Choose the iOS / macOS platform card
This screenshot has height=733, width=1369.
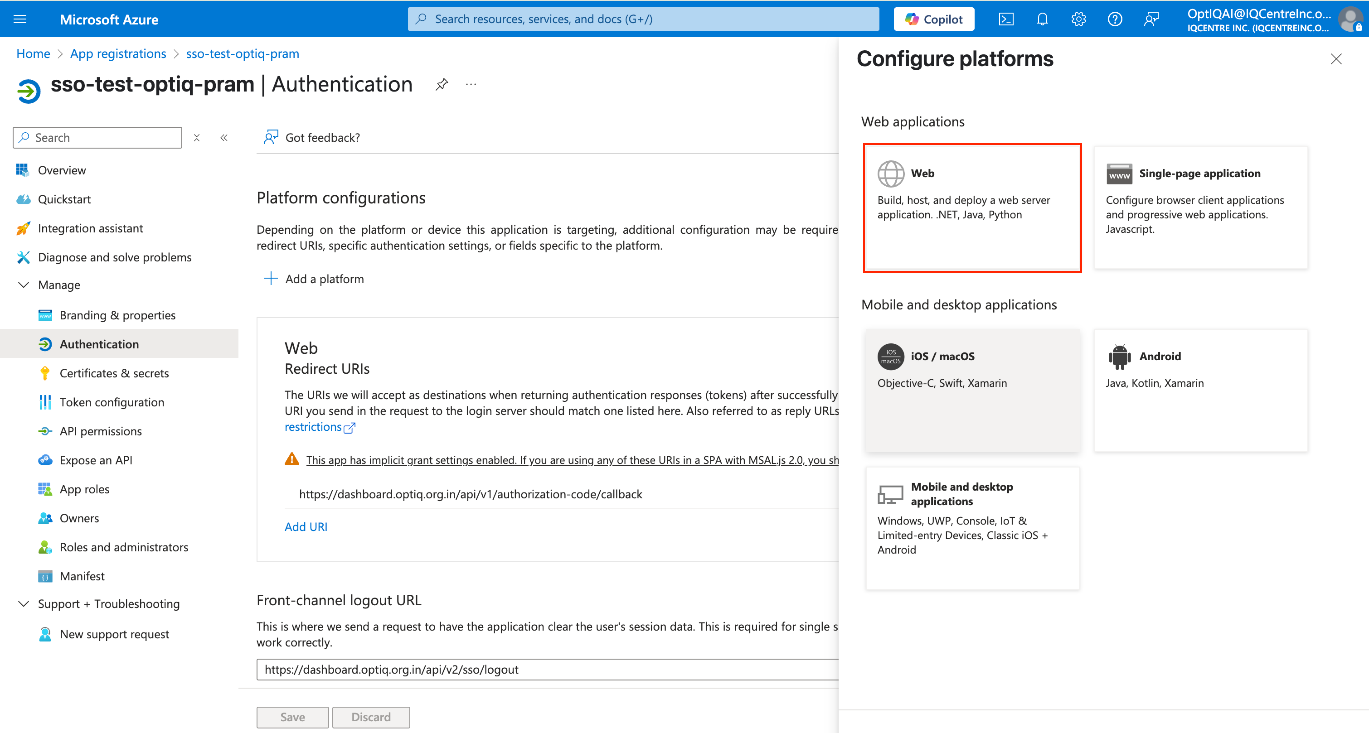pyautogui.click(x=972, y=391)
